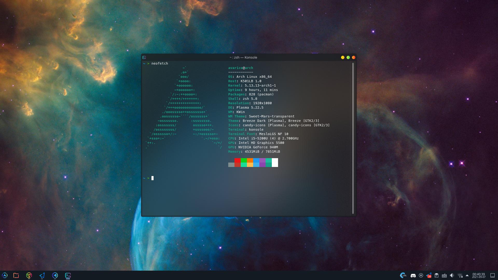Click the 'DE: Plasma 5.22.5' line

click(246, 108)
